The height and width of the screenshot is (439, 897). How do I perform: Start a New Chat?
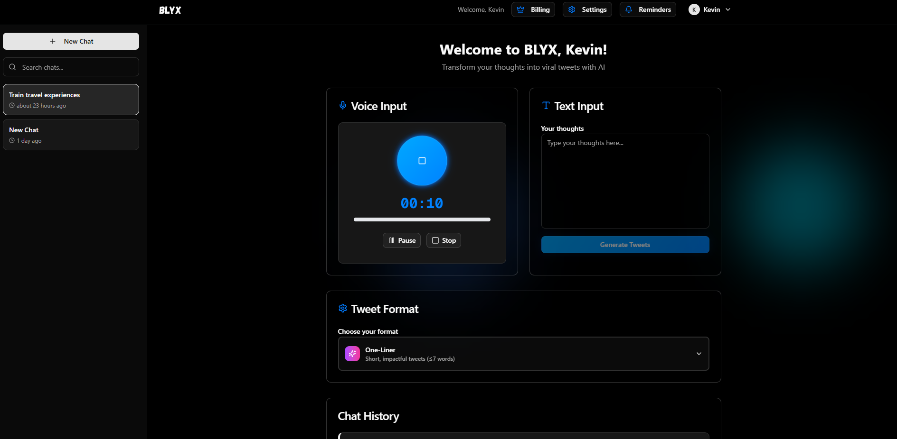pyautogui.click(x=71, y=41)
